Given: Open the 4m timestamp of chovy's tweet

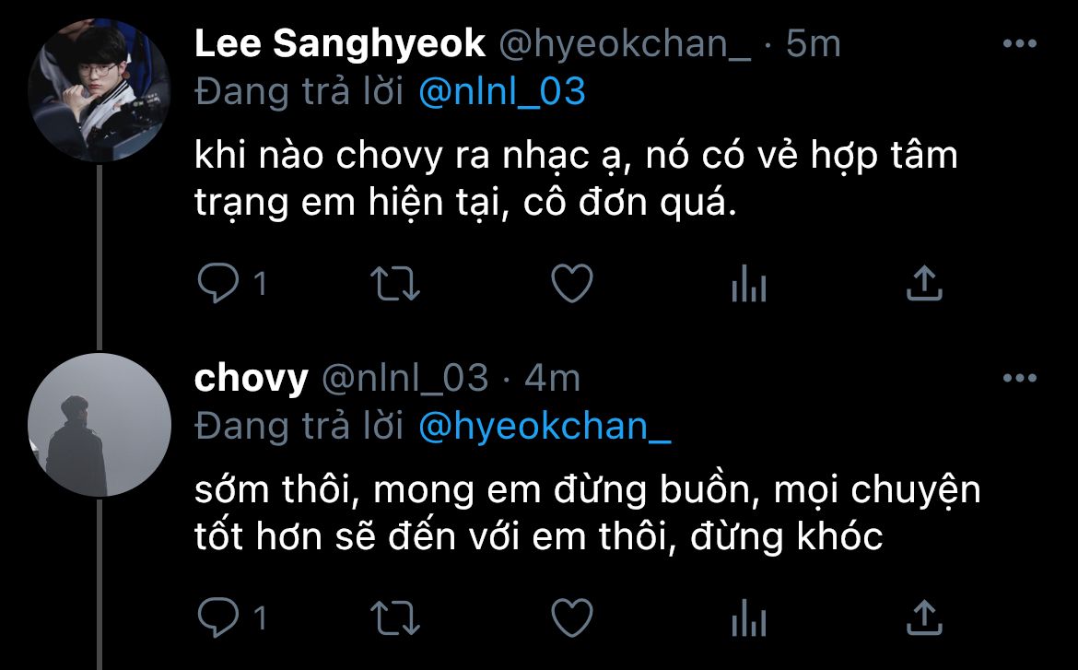Looking at the screenshot, I should pos(552,378).
